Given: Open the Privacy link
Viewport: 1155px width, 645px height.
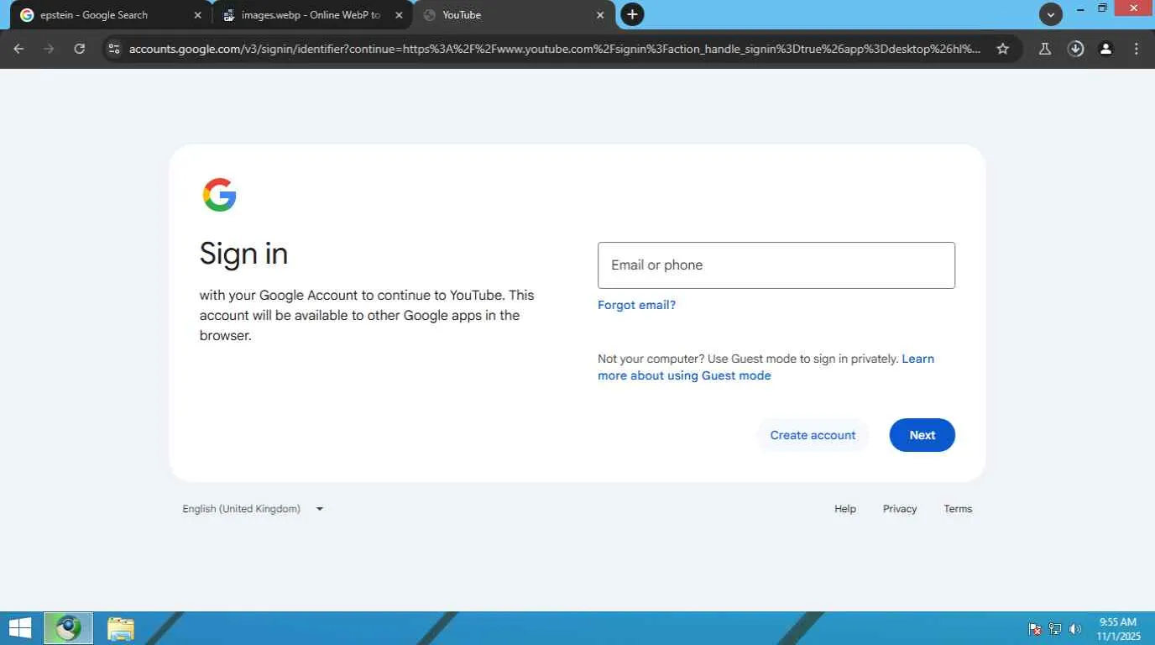Looking at the screenshot, I should point(900,509).
